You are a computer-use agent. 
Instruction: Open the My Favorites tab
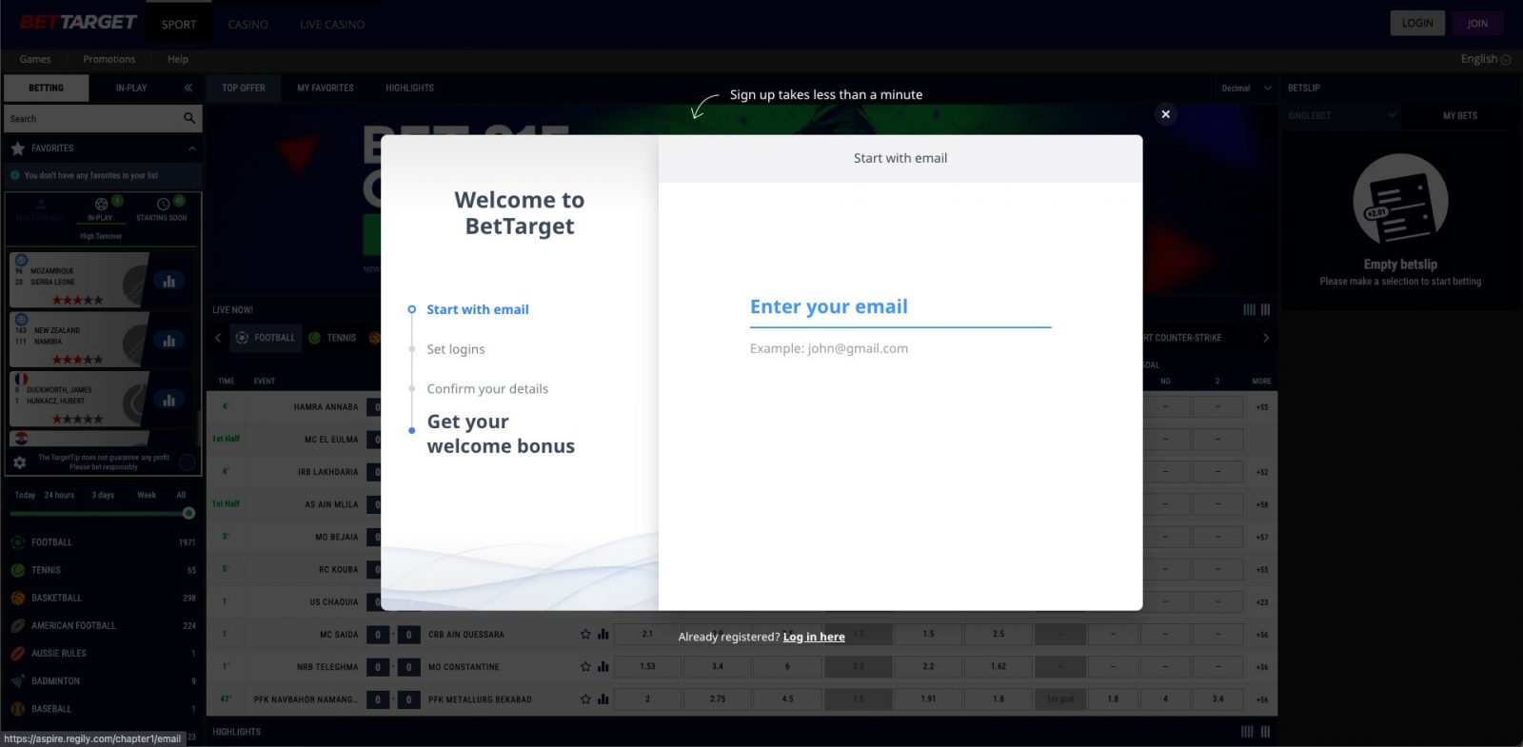(325, 88)
